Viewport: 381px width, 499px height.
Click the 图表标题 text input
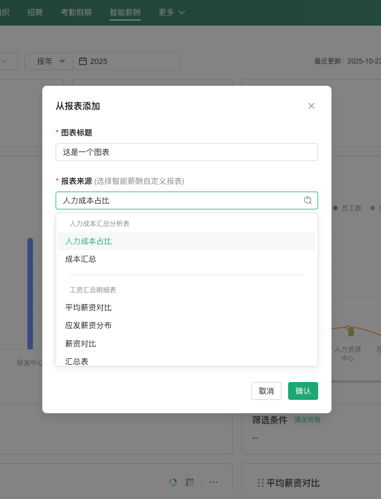[x=186, y=152]
